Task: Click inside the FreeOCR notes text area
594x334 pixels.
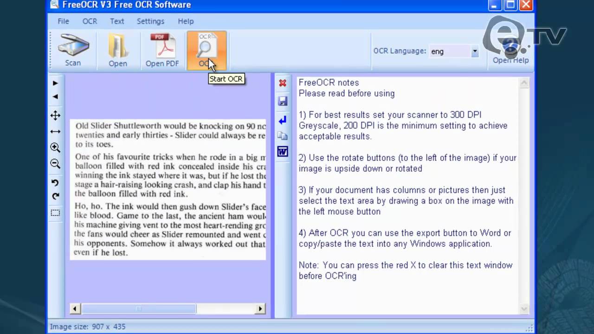Action: click(x=408, y=195)
